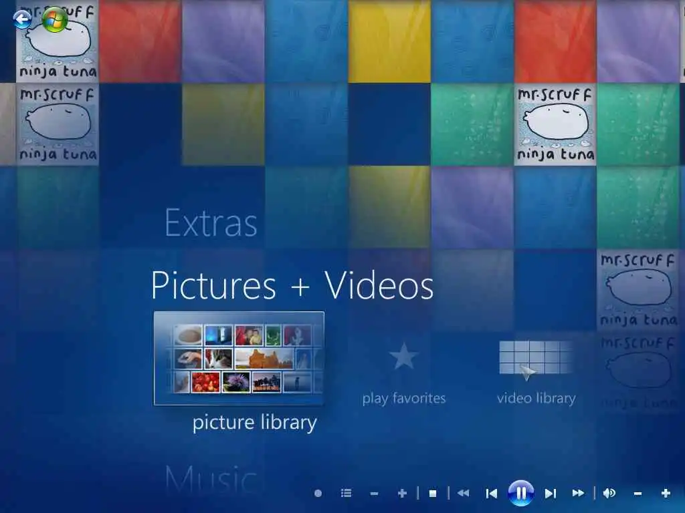Image resolution: width=685 pixels, height=513 pixels.
Task: Click the video library label
Action: [x=536, y=398]
